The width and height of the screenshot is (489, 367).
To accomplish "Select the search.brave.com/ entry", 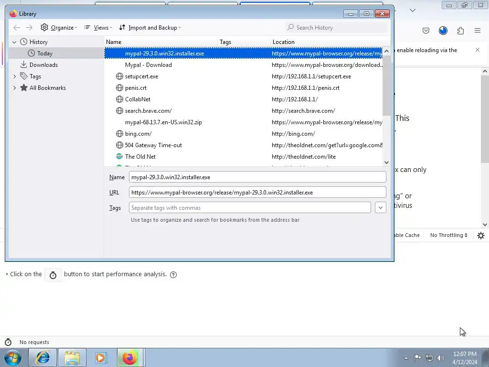I will [243, 111].
